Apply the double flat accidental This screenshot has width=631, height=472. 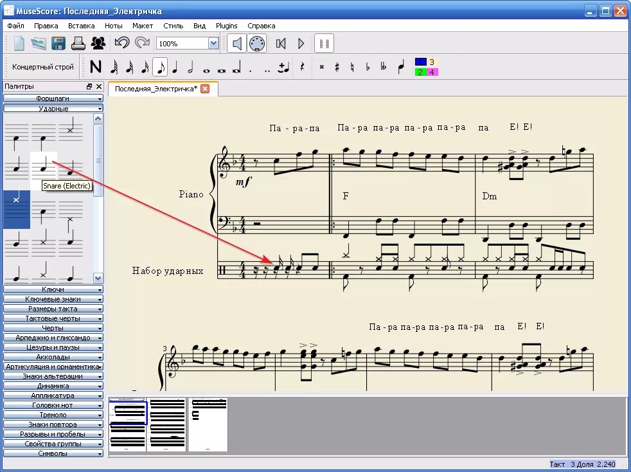pyautogui.click(x=383, y=67)
